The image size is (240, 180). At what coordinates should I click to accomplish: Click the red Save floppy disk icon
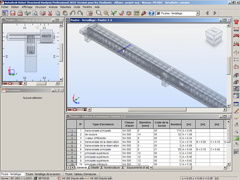click(x=13, y=13)
